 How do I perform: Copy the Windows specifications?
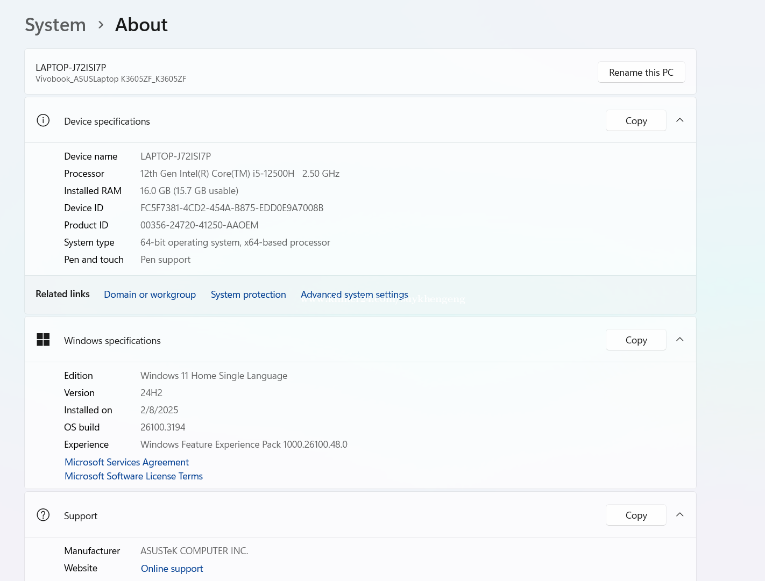pos(636,340)
